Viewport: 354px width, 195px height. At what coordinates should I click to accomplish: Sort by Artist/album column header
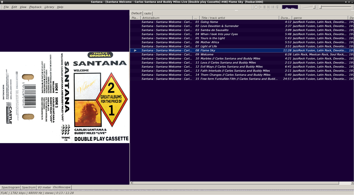point(166,18)
